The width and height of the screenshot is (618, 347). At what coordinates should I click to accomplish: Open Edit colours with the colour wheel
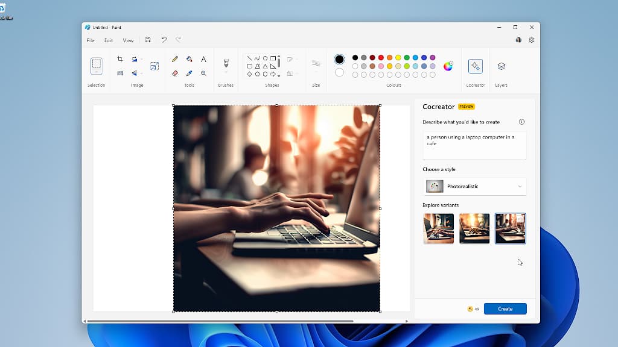point(449,66)
